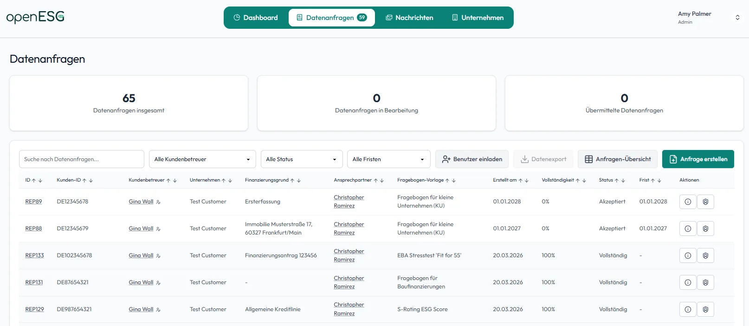Sort Frist column ascending with up arrow
Image resolution: width=749 pixels, height=326 pixels.
coord(653,180)
